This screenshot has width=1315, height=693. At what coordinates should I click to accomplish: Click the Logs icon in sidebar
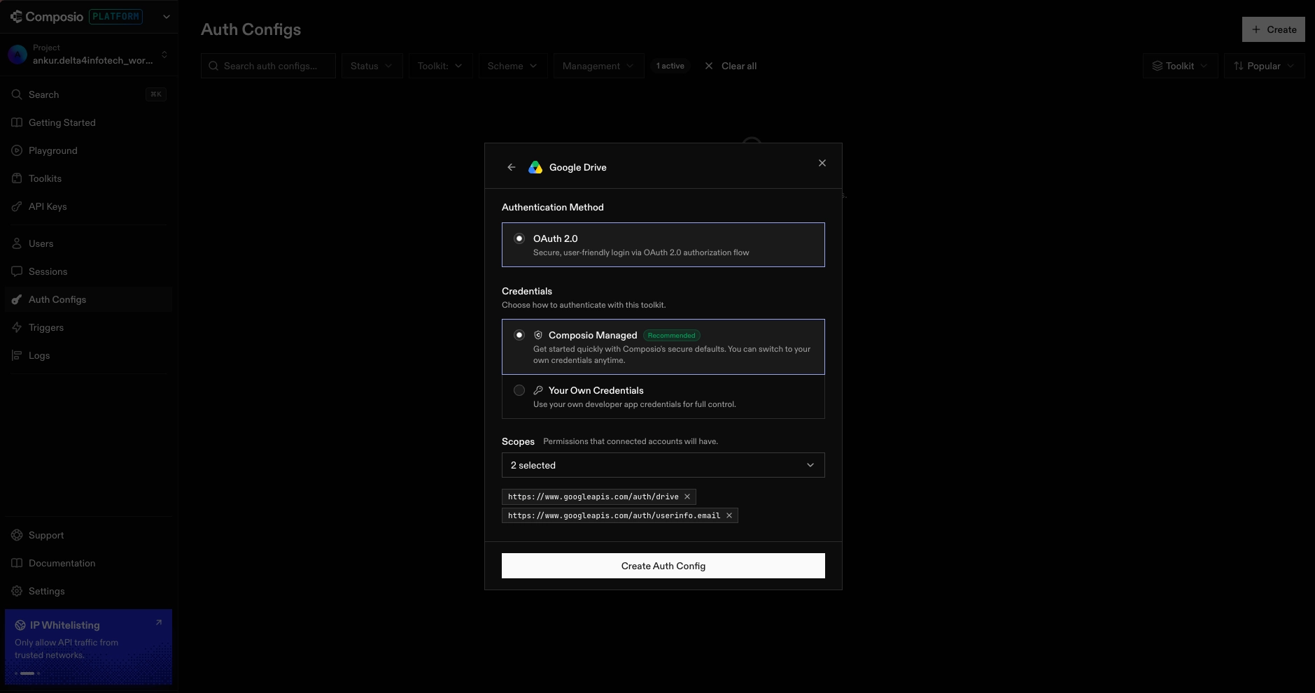click(x=17, y=355)
